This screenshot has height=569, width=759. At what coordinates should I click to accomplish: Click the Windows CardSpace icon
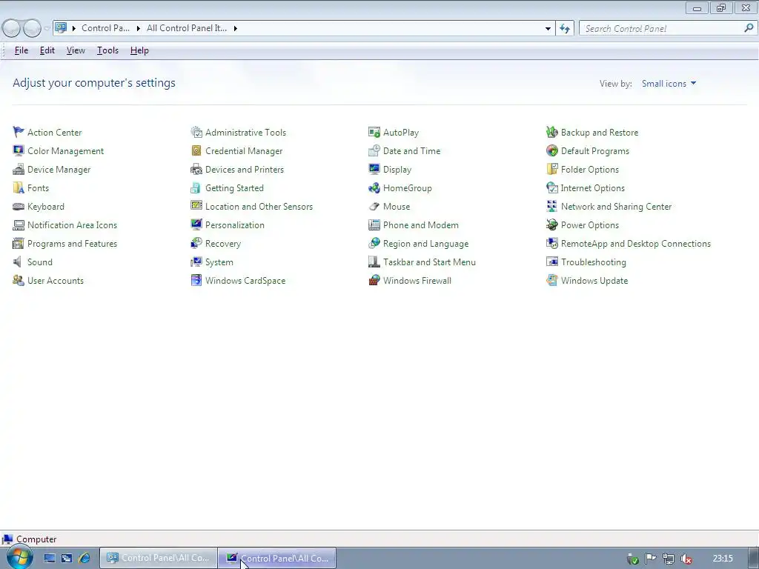click(x=196, y=280)
